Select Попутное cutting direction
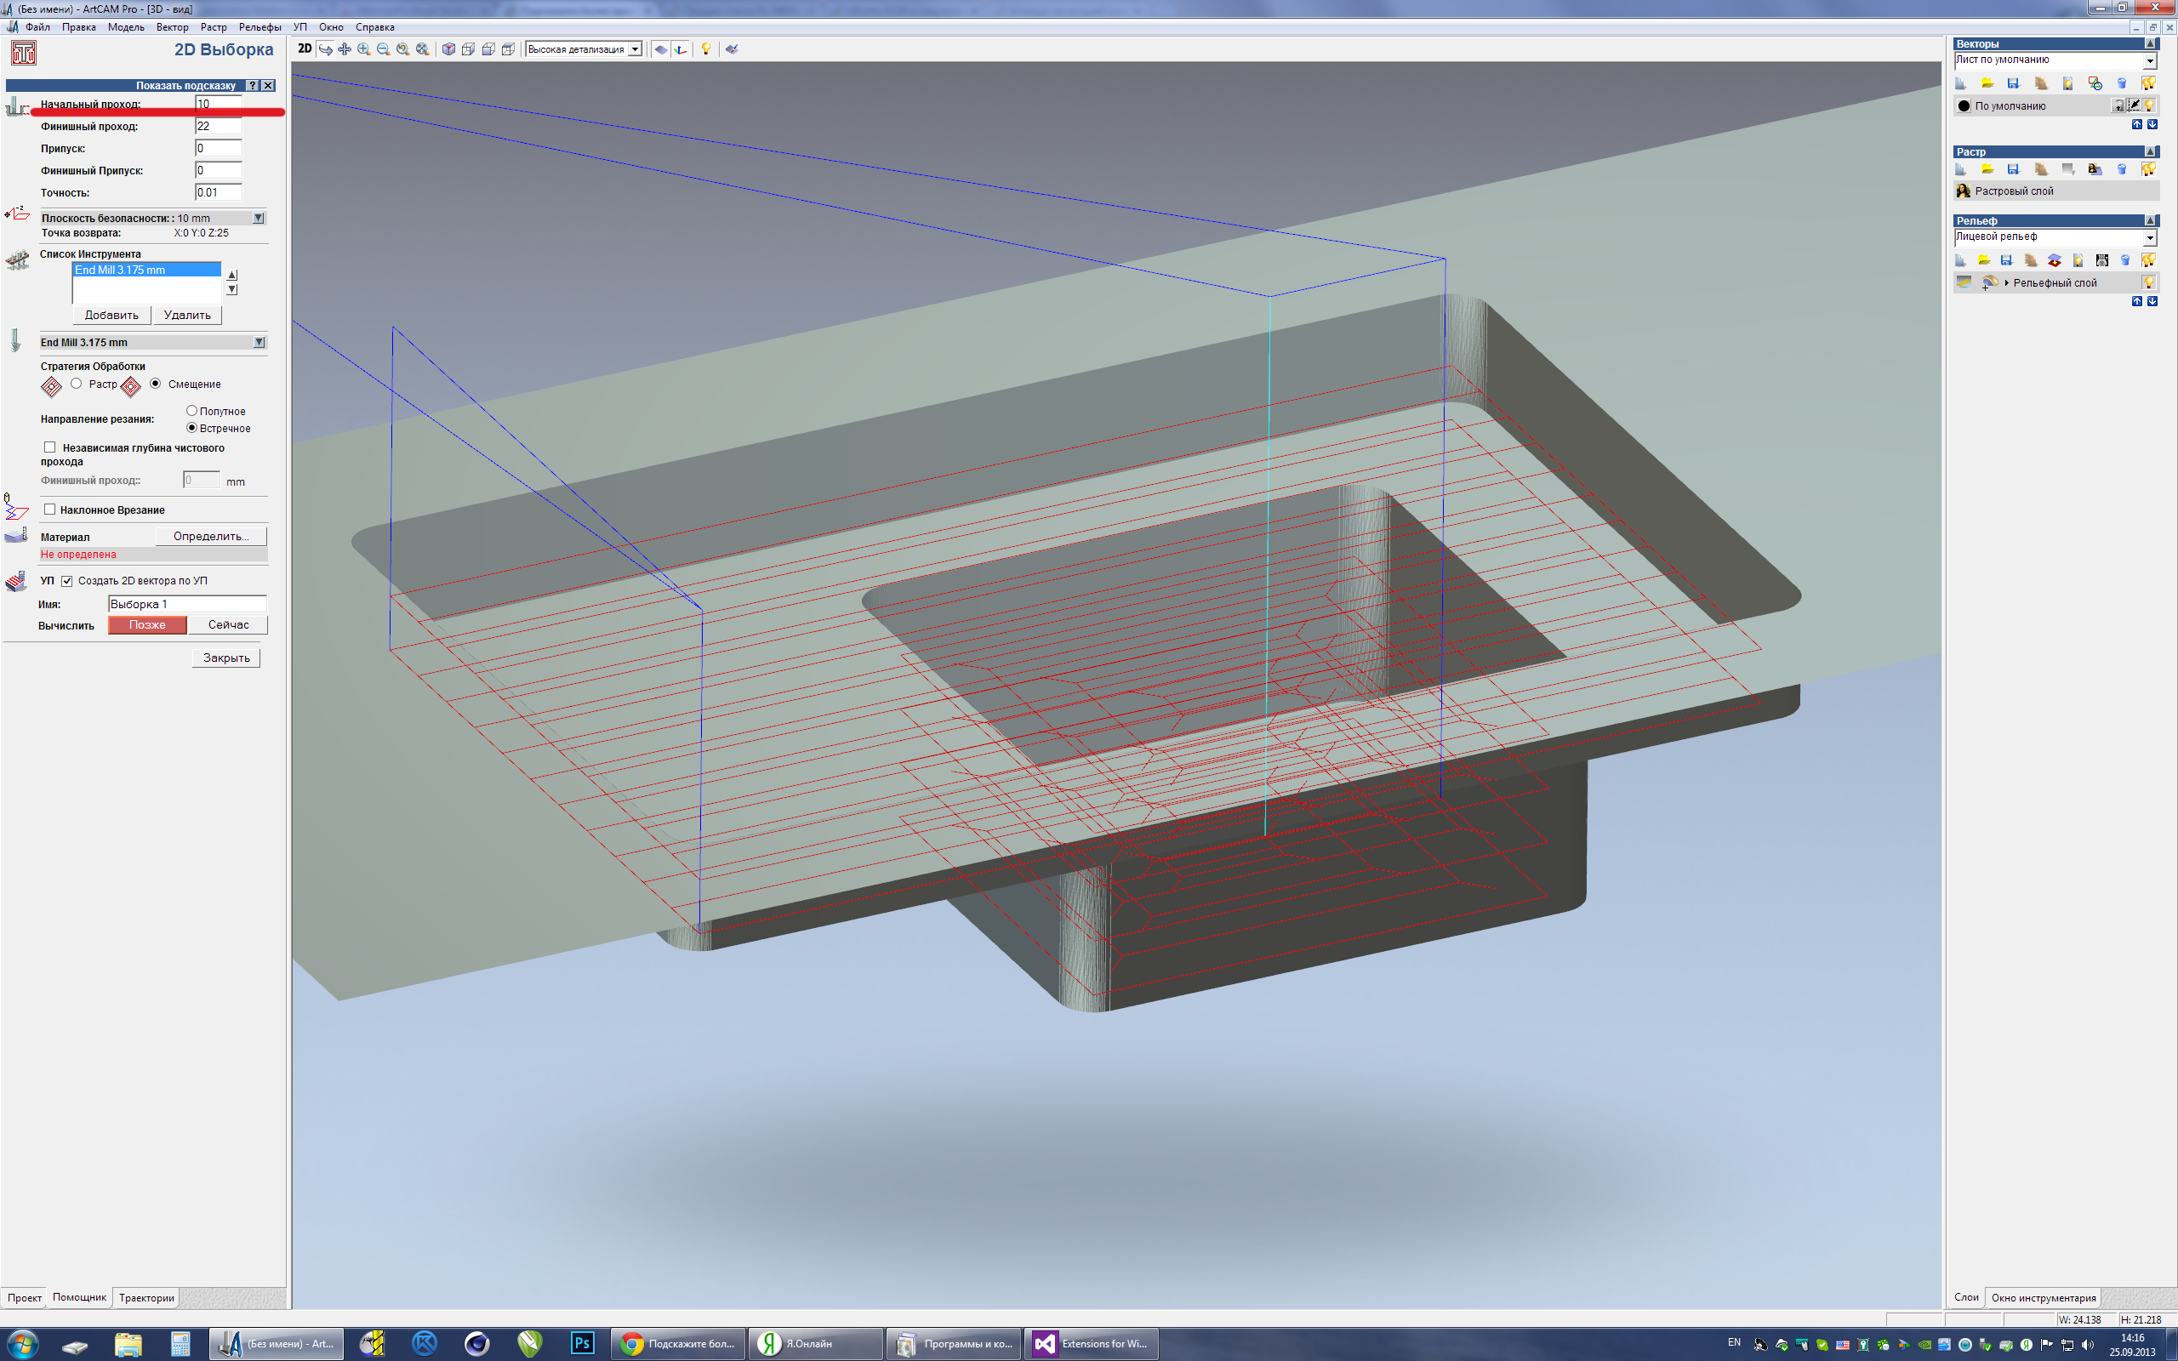Image resolution: width=2178 pixels, height=1361 pixels. click(191, 411)
